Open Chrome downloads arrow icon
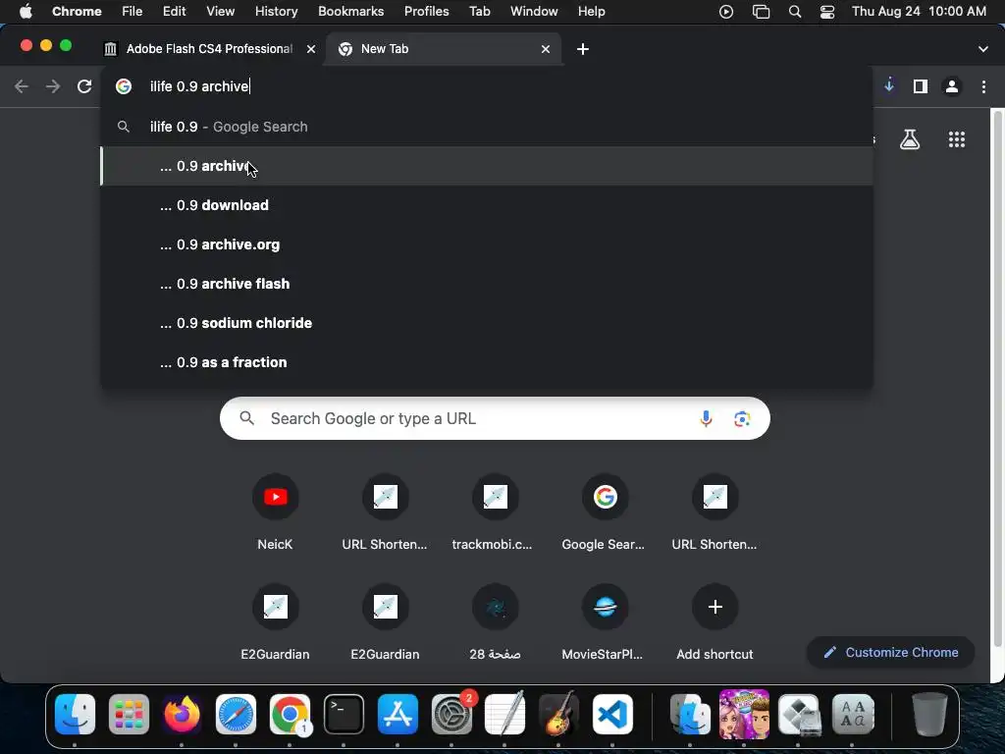The height and width of the screenshot is (754, 1005). coord(889,86)
